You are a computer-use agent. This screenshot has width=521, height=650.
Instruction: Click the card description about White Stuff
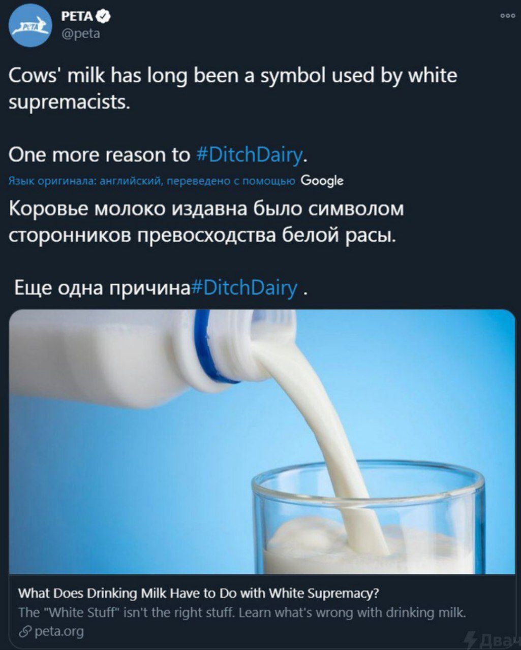point(242,612)
